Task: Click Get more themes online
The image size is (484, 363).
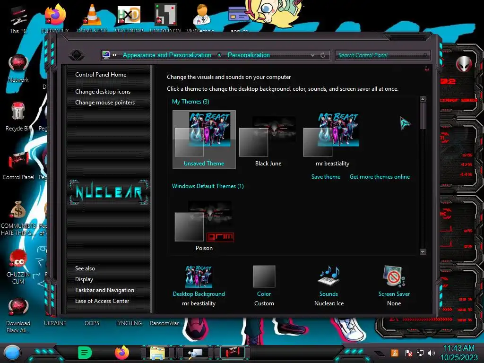Action: pos(380,177)
